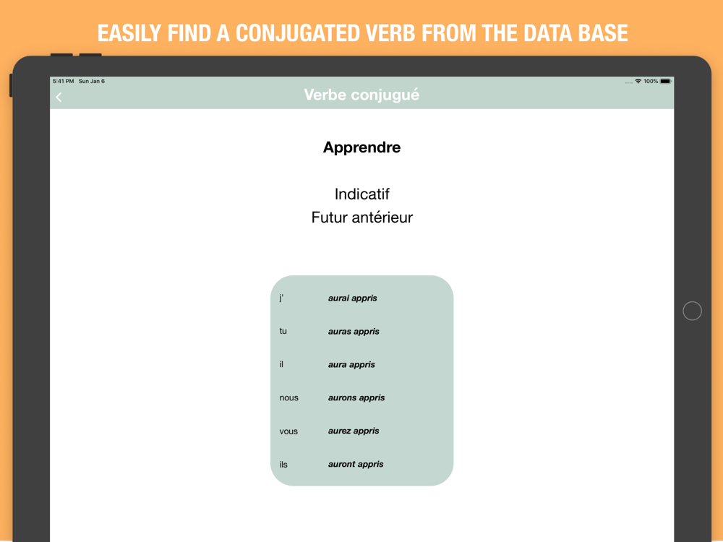723x542 pixels.
Task: Click the 'Indicatif' mood label
Action: click(x=361, y=194)
